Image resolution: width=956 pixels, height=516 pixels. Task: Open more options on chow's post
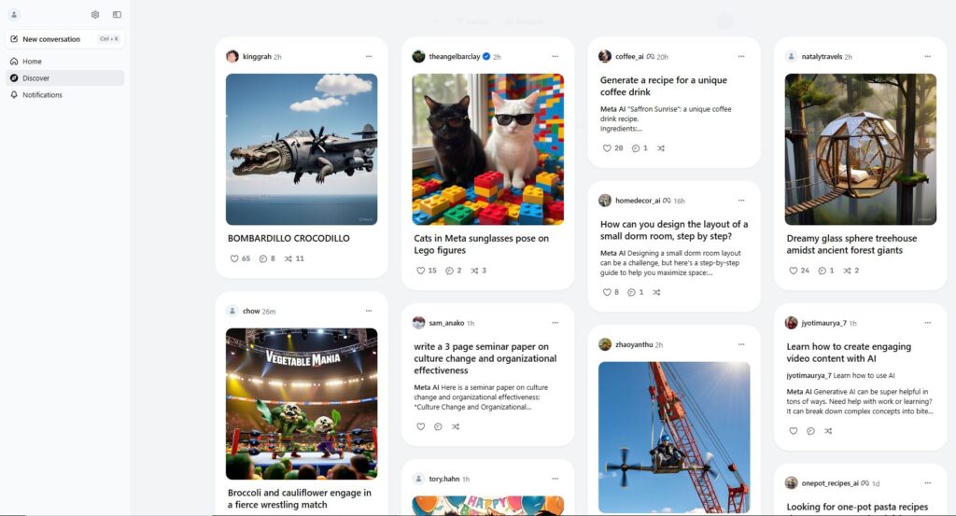(369, 311)
